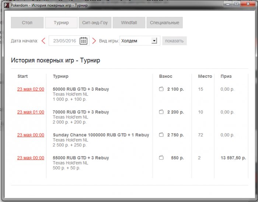Viewport: 258px width, 202px height.
Task: Select 55000 RUB GTD + 3 Rebuy title
Action: [81, 158]
